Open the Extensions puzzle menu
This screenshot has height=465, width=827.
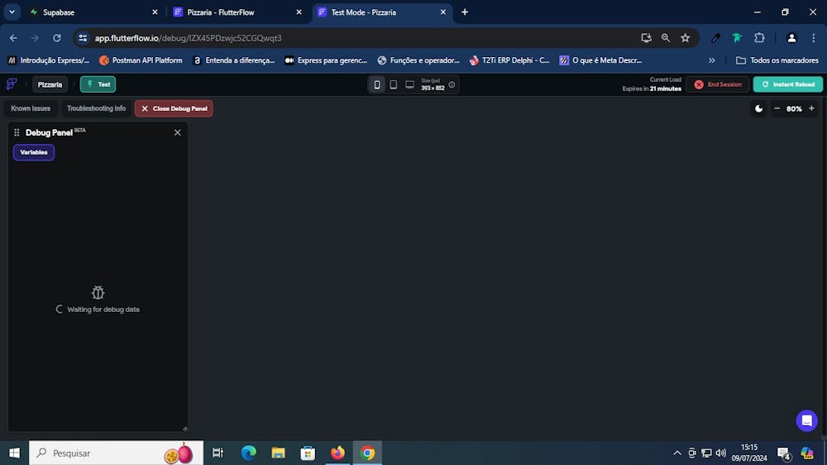759,38
